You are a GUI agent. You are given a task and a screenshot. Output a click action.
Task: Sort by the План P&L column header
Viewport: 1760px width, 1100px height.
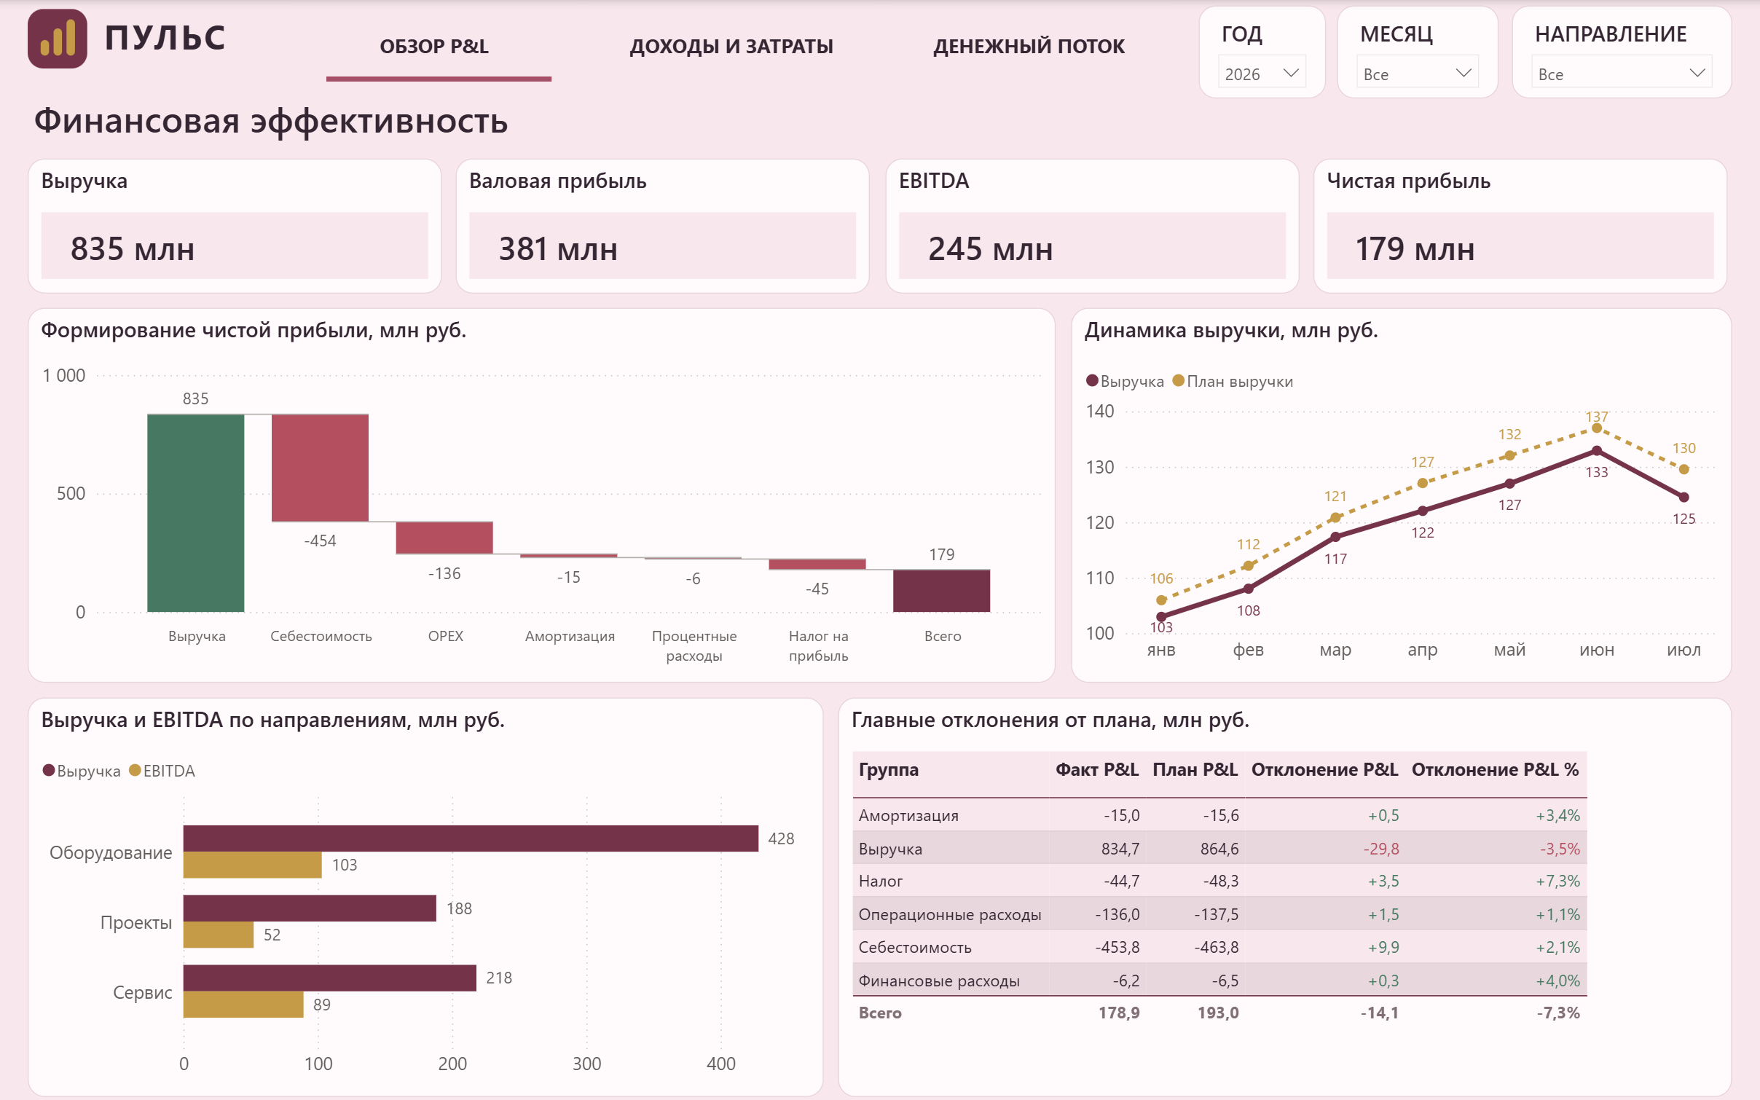point(1195,770)
